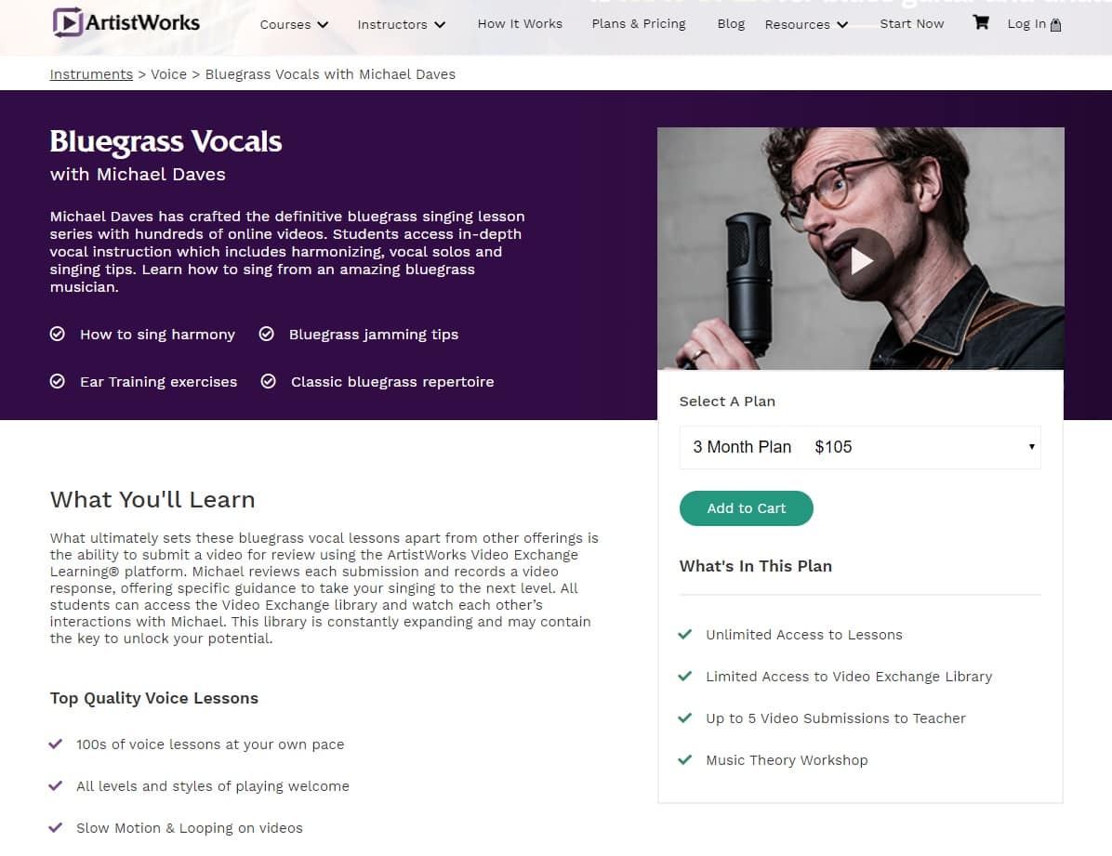Expand the Instructors dropdown menu
1112x856 pixels.
401,24
